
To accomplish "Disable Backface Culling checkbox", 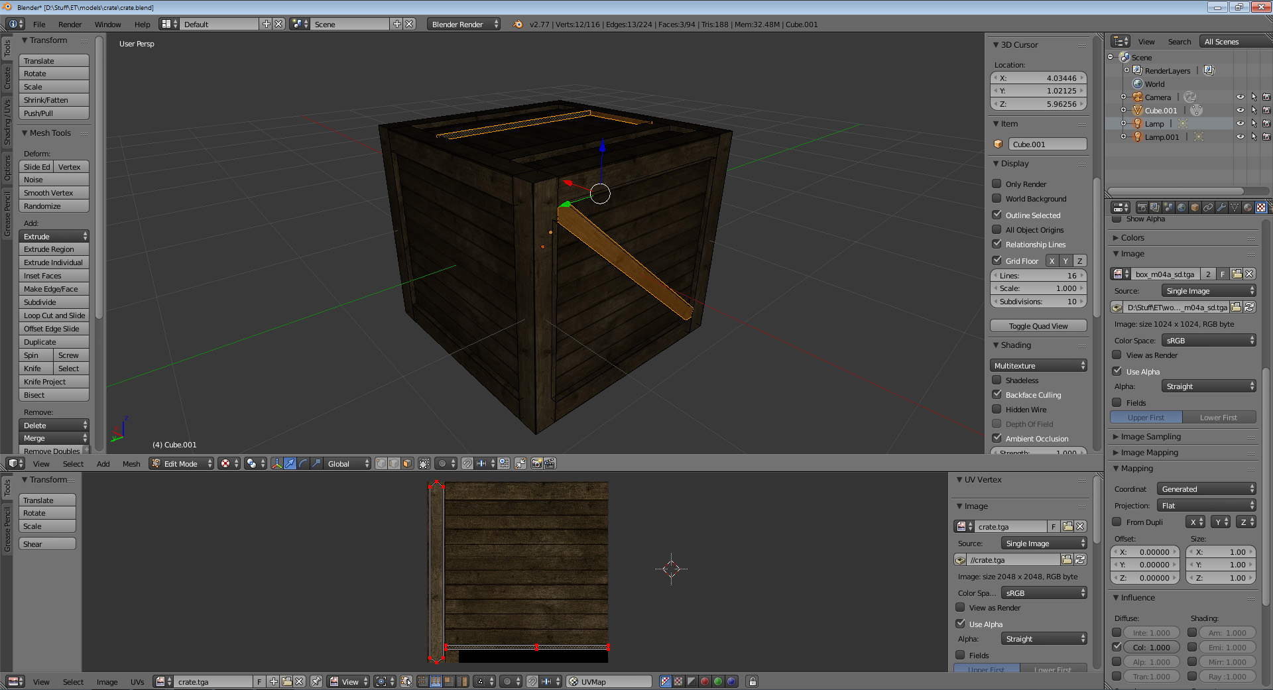I will click(997, 394).
